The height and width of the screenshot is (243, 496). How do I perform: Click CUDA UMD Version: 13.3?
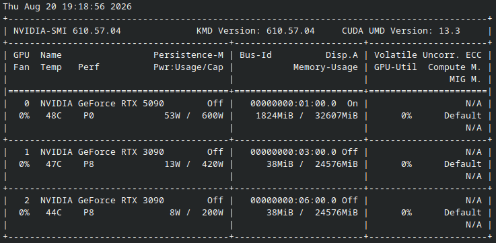click(x=401, y=31)
